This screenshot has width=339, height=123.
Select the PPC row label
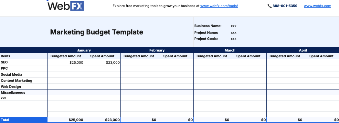pos(4,68)
